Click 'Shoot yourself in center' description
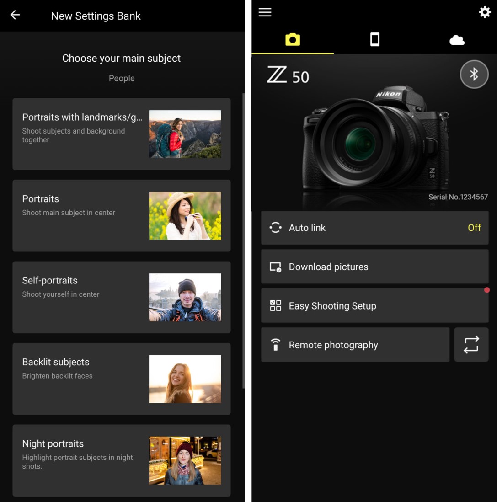Viewport: 497px width, 502px height. 61,294
